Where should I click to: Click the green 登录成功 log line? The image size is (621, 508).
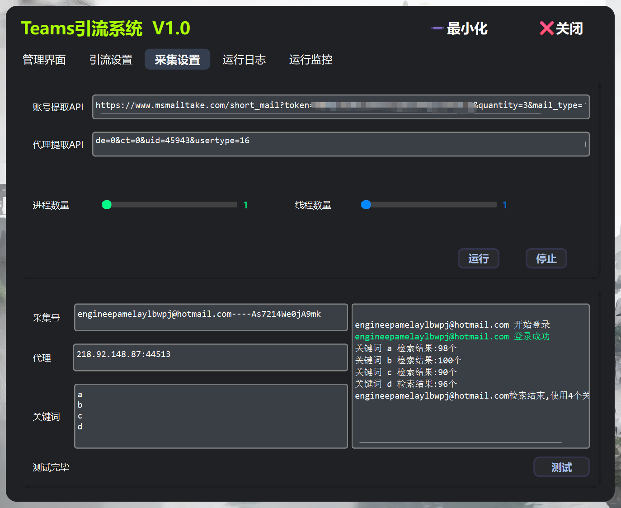pyautogui.click(x=452, y=337)
